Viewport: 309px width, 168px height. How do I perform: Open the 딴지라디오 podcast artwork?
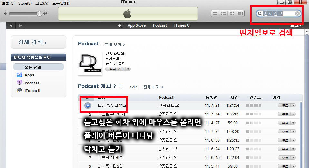click(90, 63)
